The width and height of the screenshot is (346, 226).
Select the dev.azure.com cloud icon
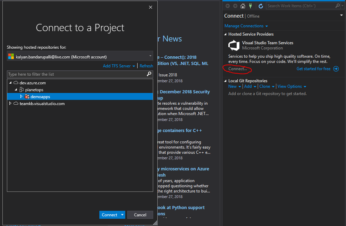click(16, 83)
